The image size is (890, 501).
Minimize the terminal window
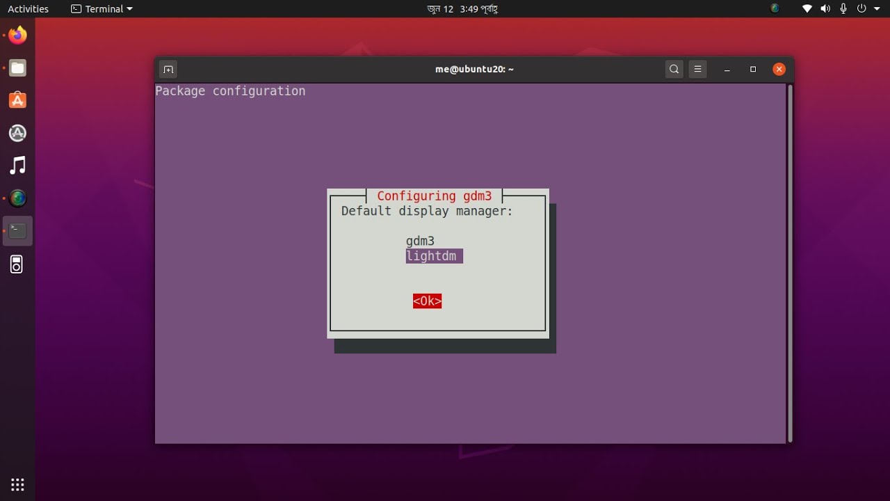[x=727, y=69]
